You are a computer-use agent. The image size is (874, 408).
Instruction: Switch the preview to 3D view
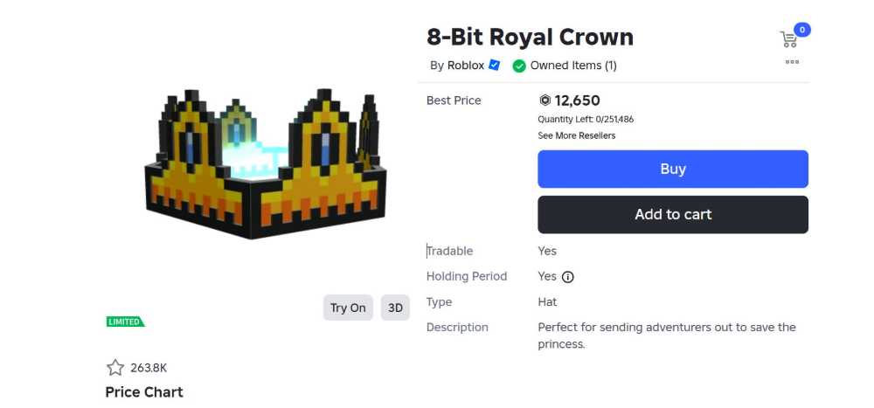[x=395, y=308]
